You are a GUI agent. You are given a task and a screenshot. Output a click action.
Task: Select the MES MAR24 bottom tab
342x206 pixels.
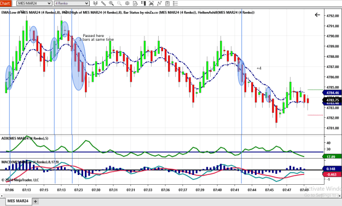(18, 201)
